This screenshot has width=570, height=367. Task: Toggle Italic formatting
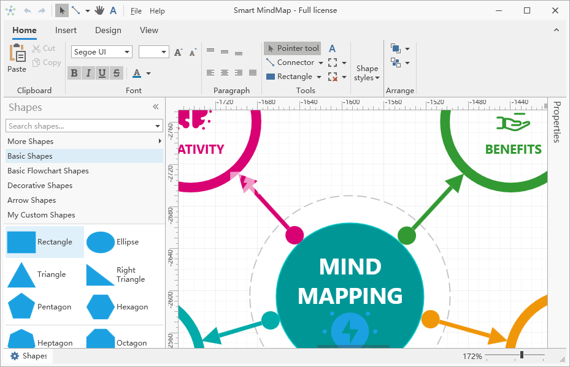88,73
